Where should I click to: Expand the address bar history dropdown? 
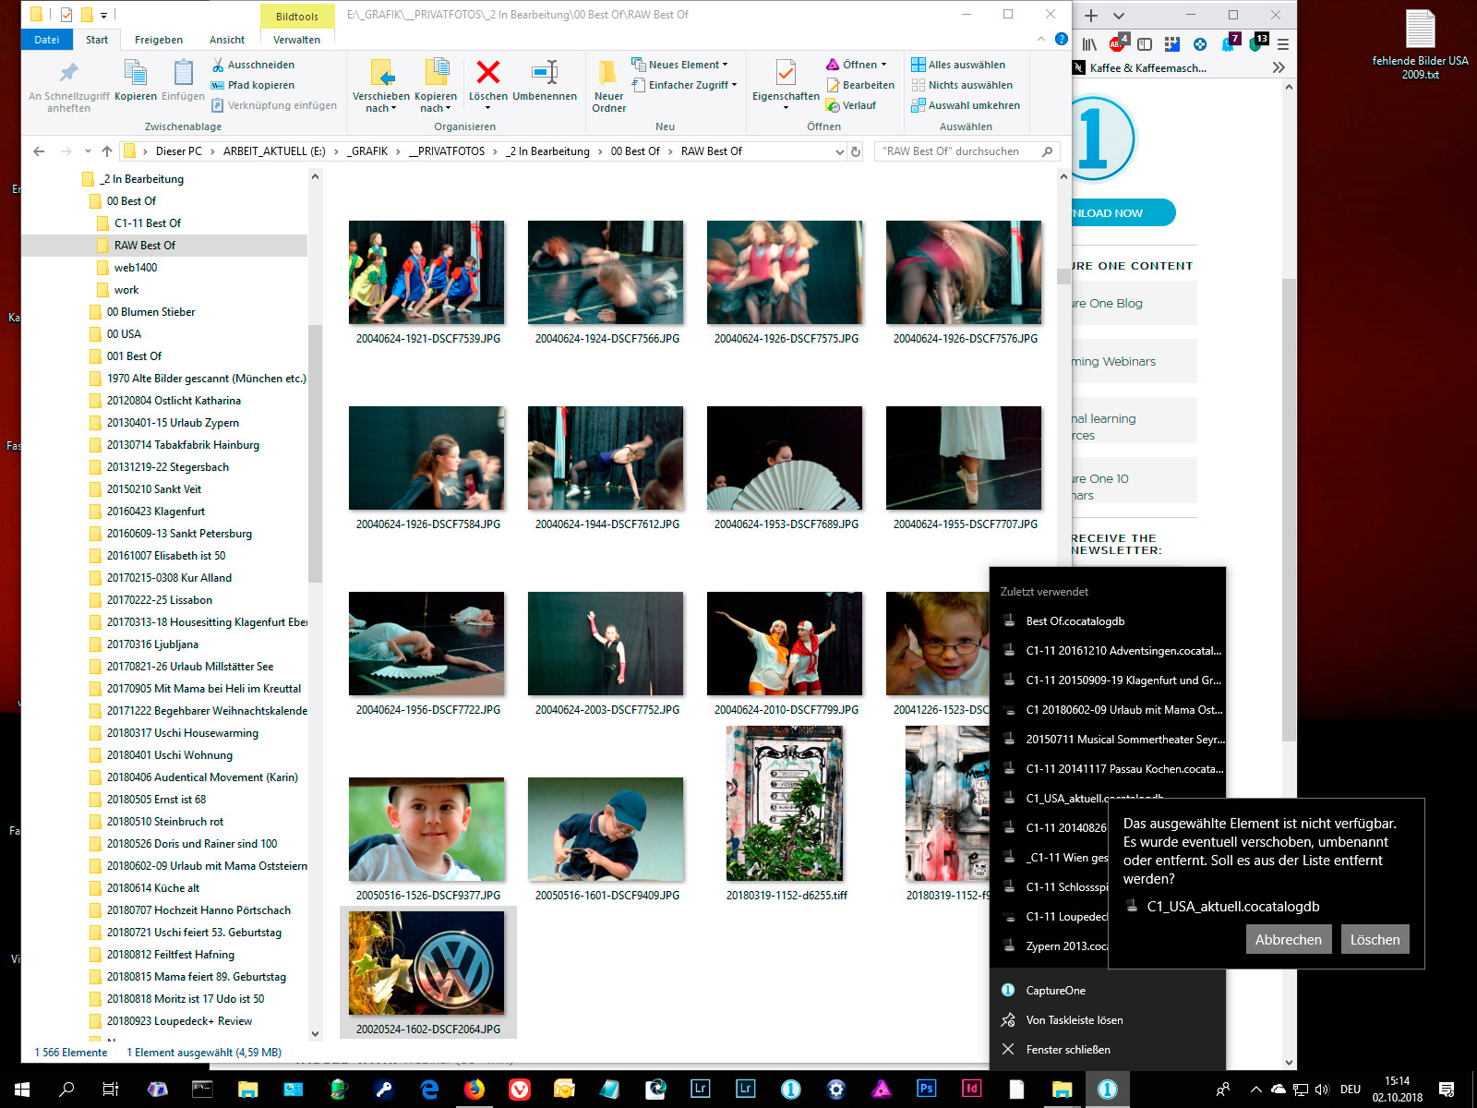point(840,151)
